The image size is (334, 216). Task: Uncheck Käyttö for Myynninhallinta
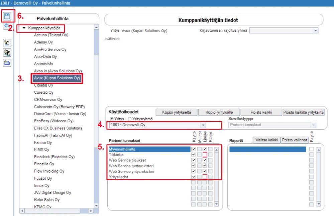(x=194, y=149)
